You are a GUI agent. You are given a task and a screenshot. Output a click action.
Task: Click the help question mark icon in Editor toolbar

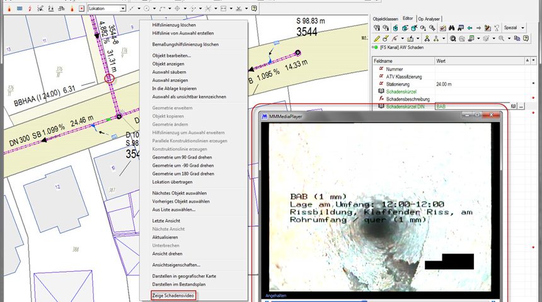526,39
